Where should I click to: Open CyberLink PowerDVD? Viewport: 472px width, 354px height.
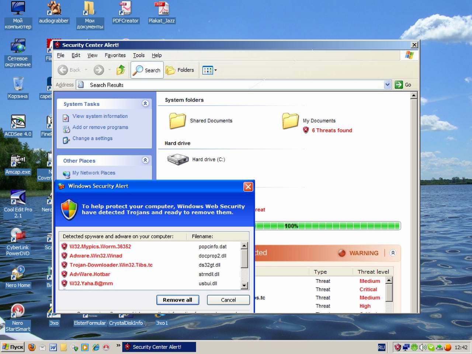18,242
